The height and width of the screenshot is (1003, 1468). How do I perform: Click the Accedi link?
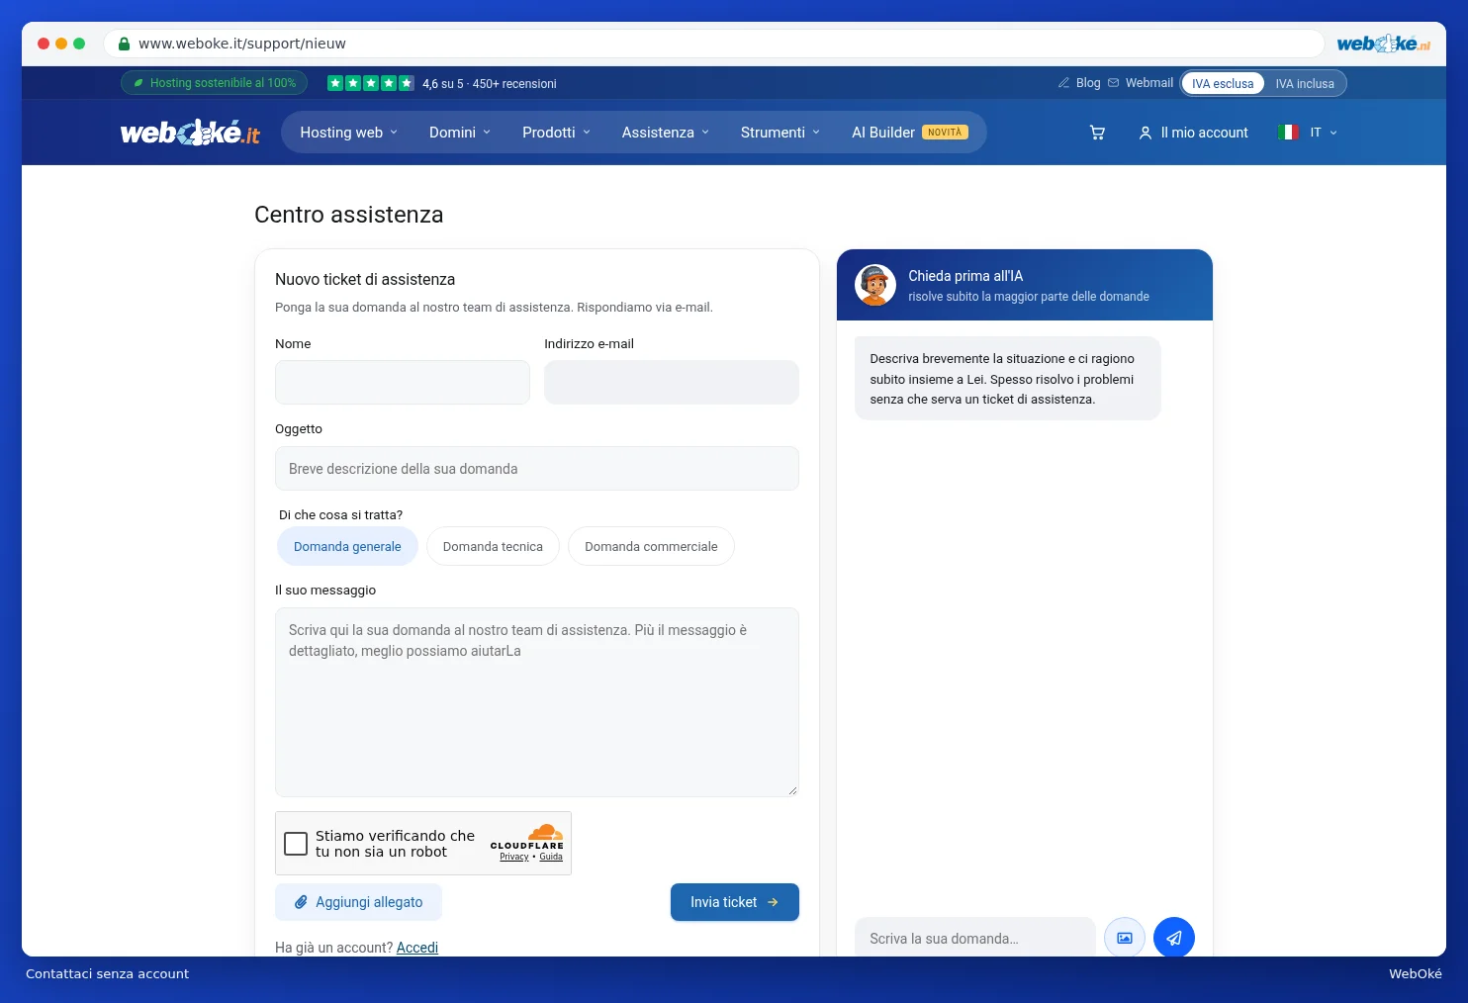417,948
